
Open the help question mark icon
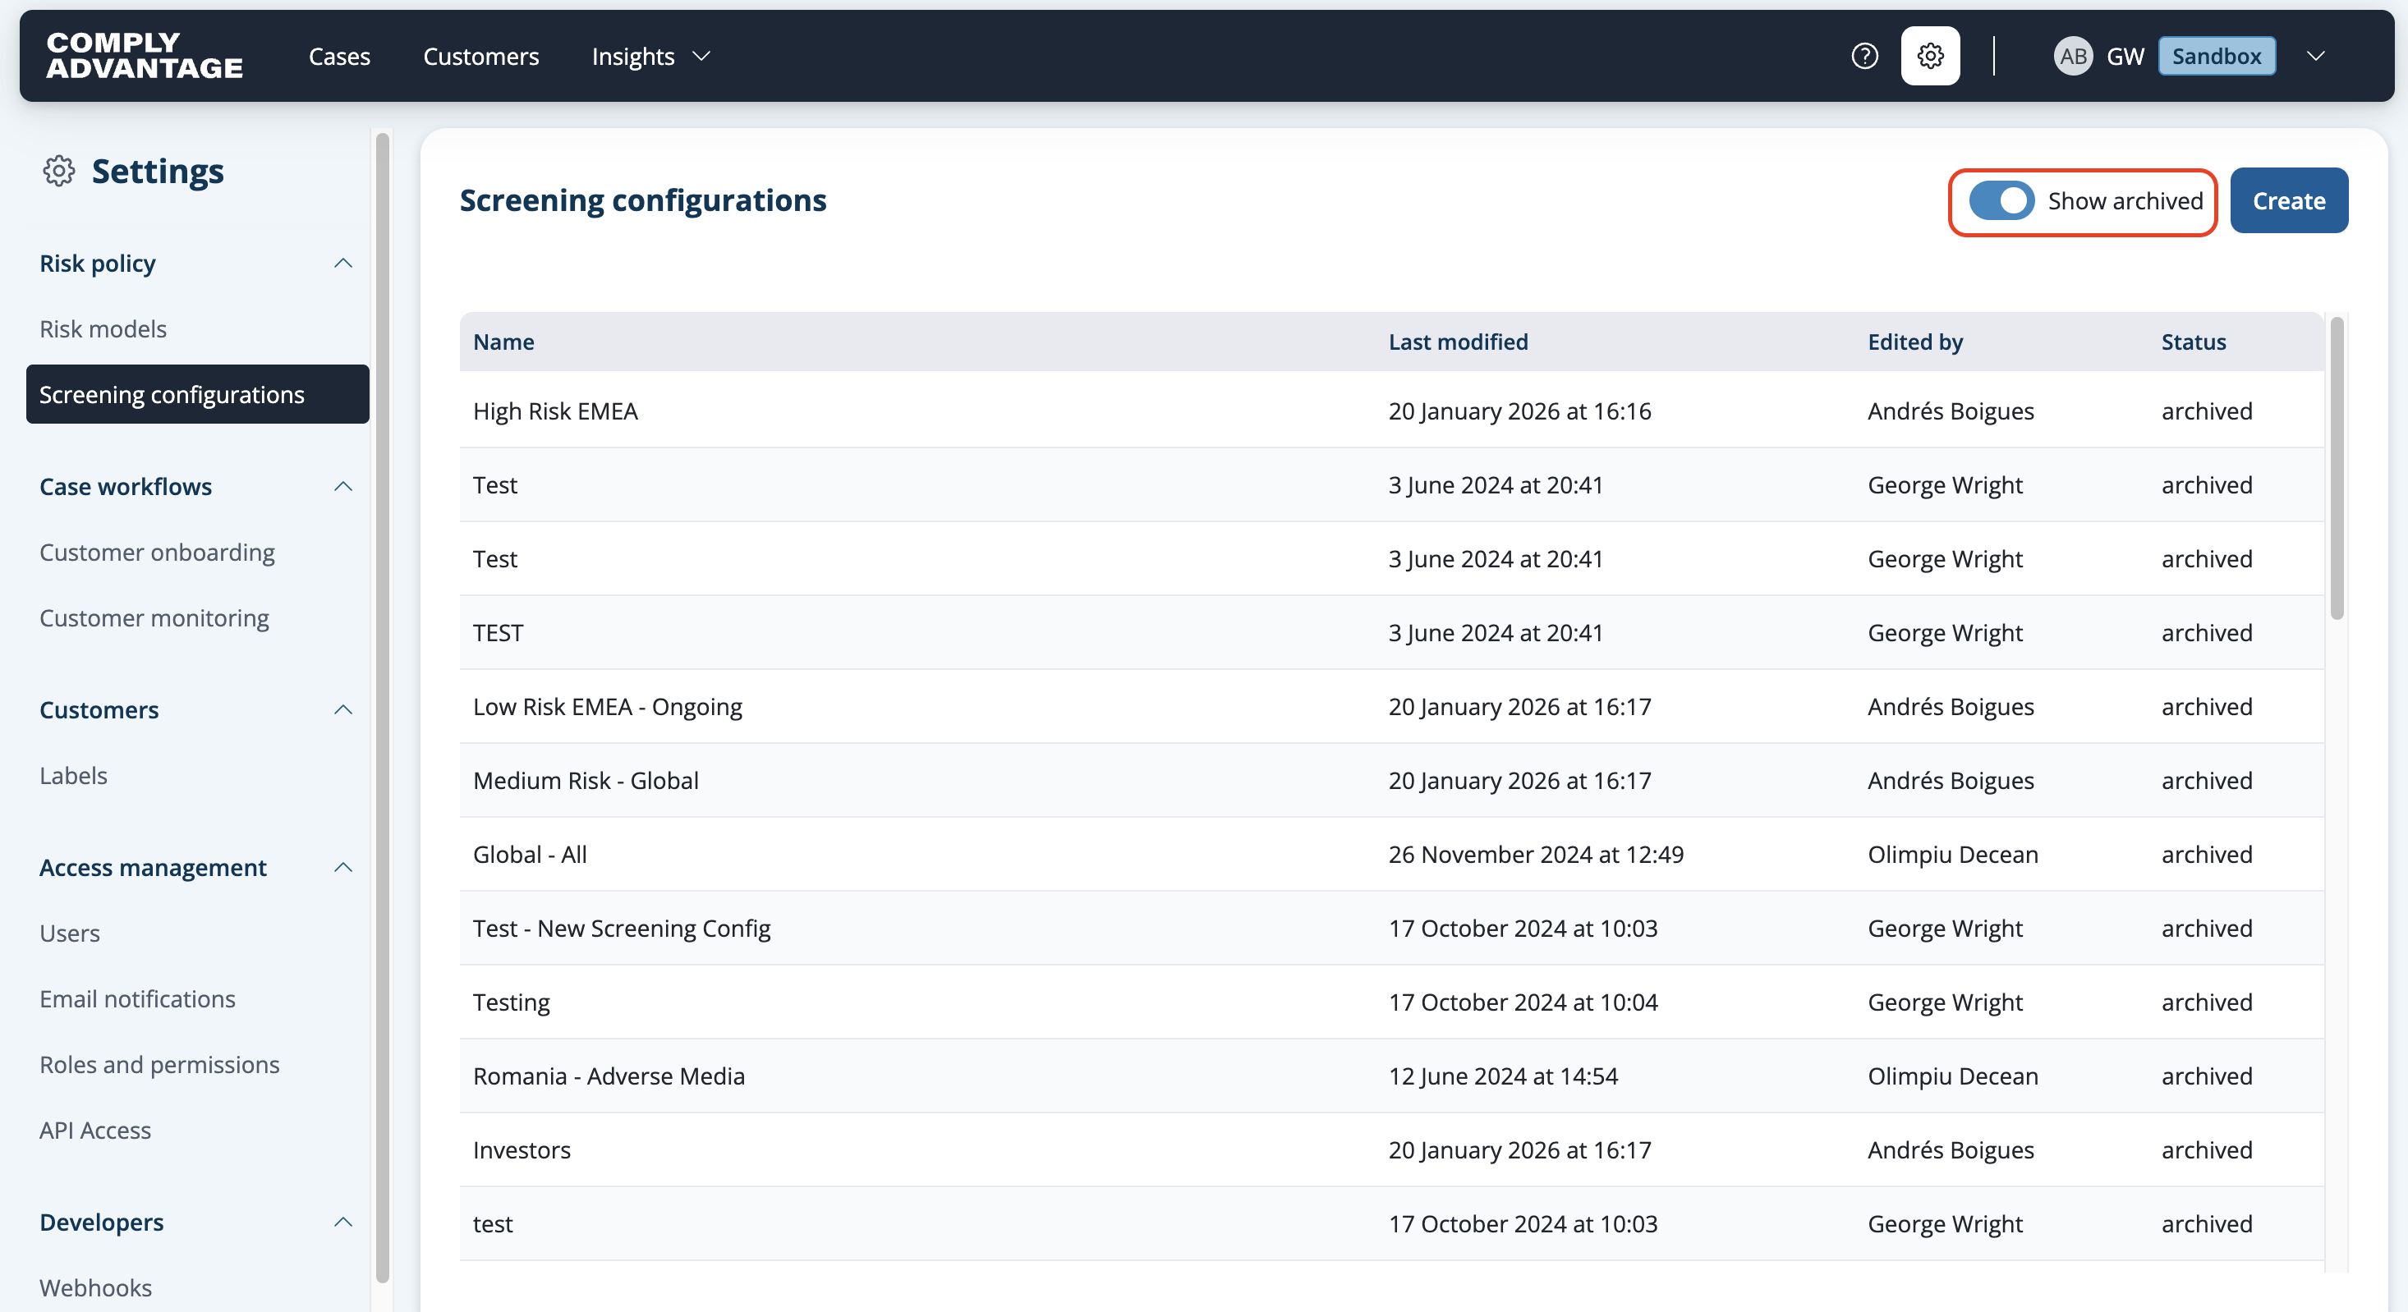(x=1864, y=56)
